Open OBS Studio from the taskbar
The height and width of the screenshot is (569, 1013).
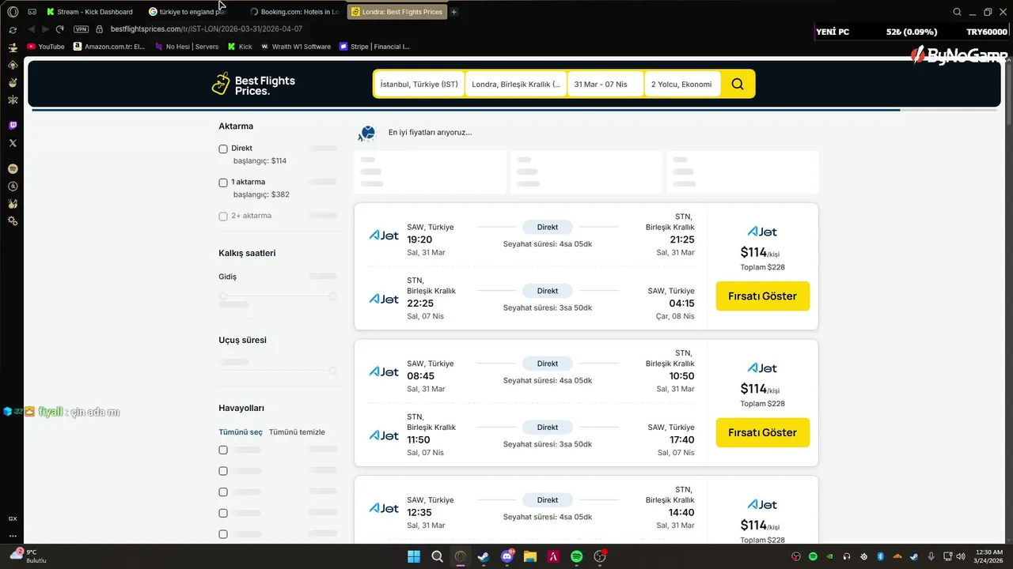(600, 556)
